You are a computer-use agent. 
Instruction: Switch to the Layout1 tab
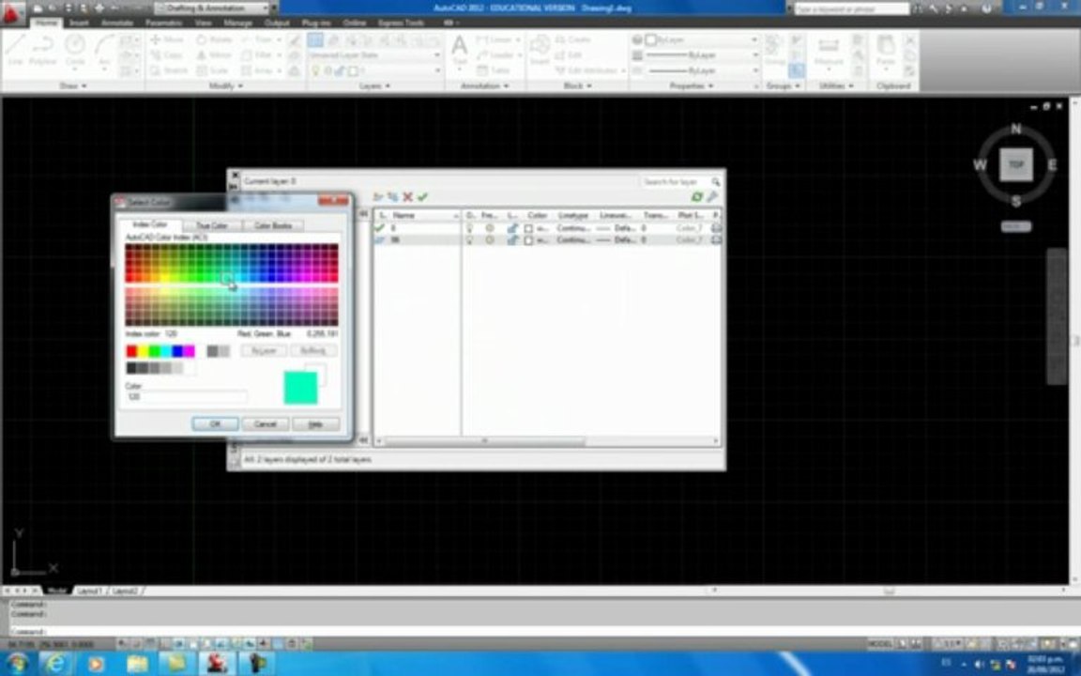point(90,591)
